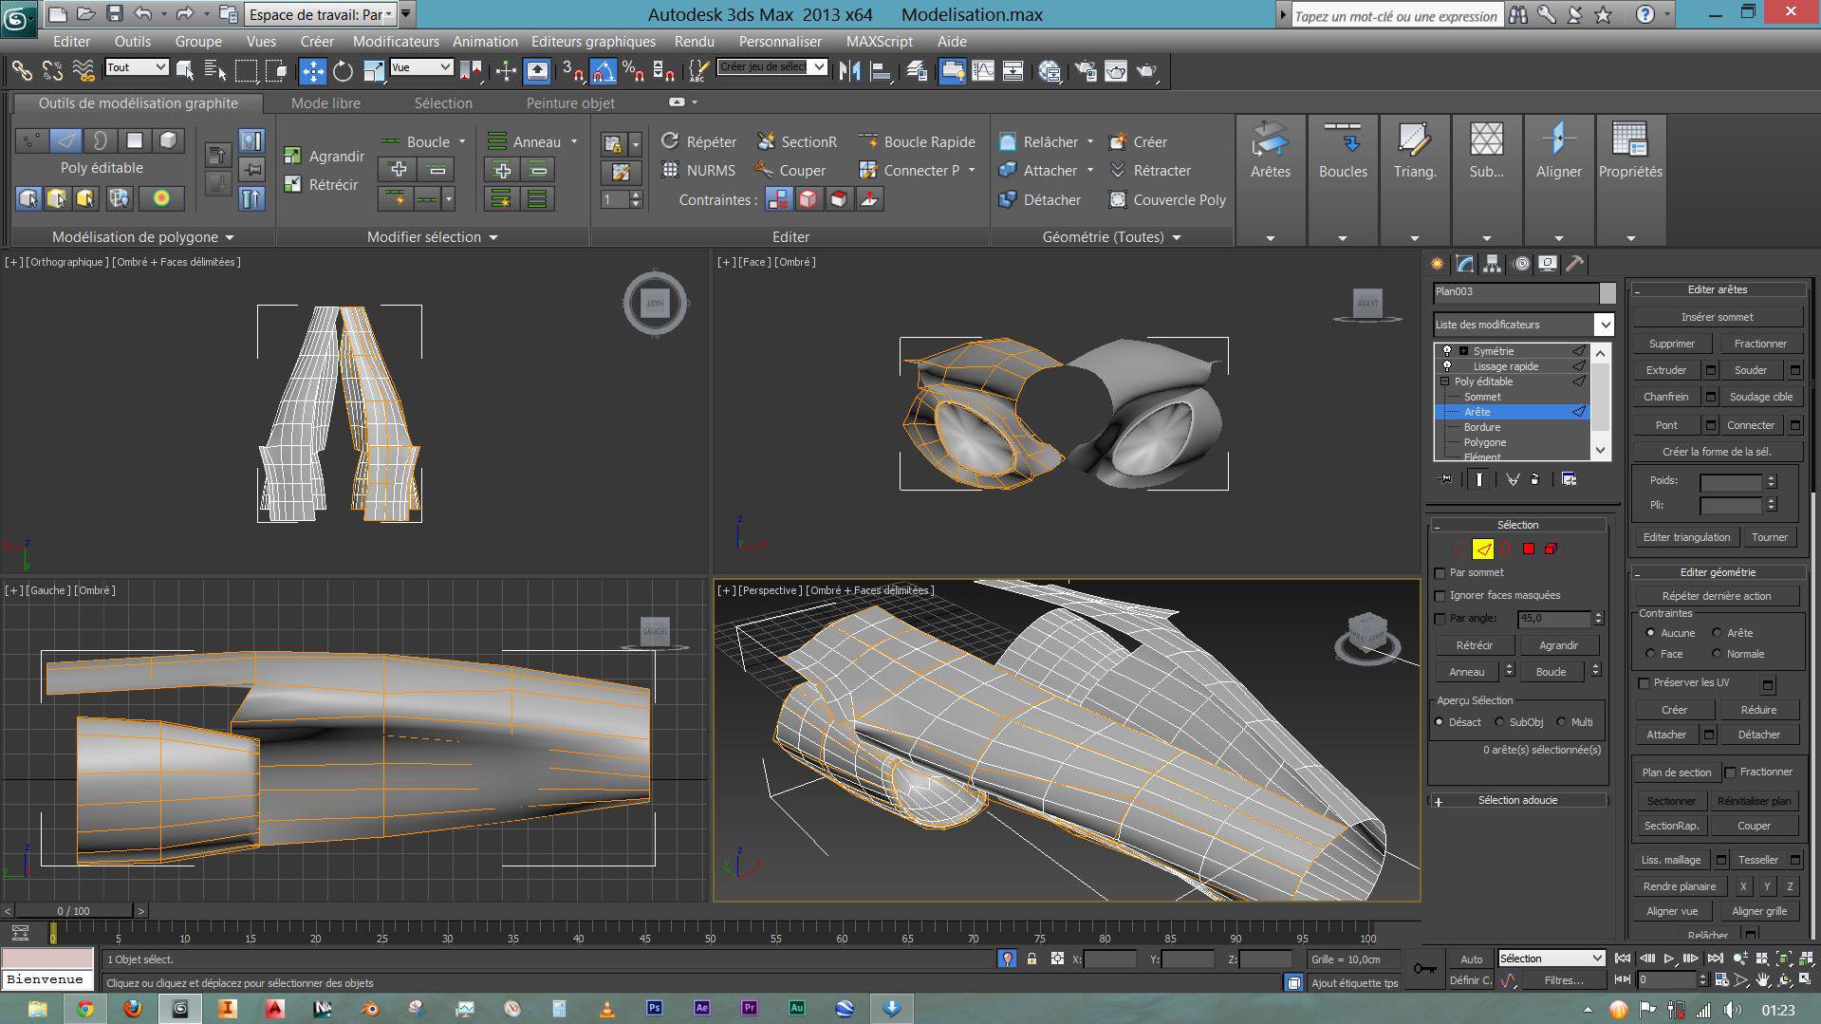Launch Photoshop from the taskbar
This screenshot has width=1821, height=1024.
(x=654, y=1008)
